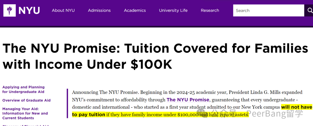Open the About NYU menu
This screenshot has height=126, width=313.
tap(63, 10)
